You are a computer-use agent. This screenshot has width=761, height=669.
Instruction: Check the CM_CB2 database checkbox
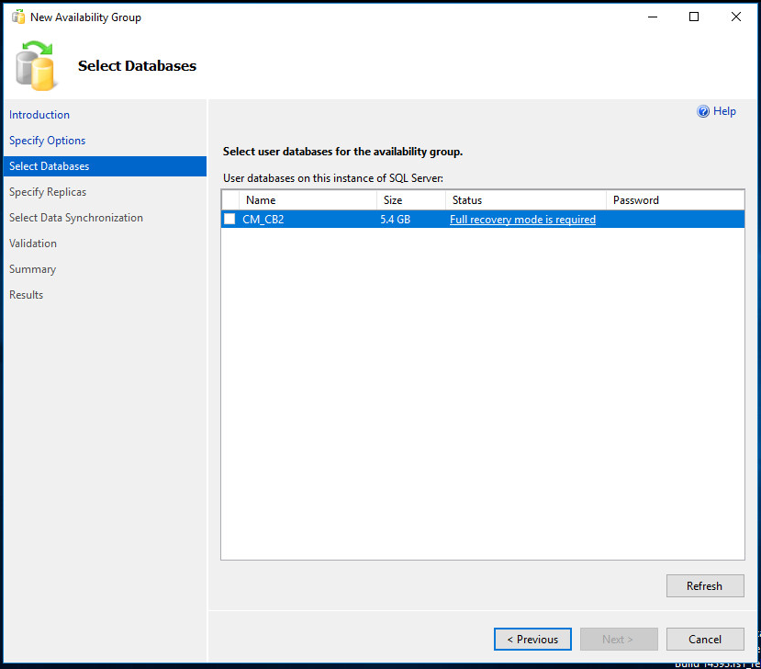pos(229,219)
